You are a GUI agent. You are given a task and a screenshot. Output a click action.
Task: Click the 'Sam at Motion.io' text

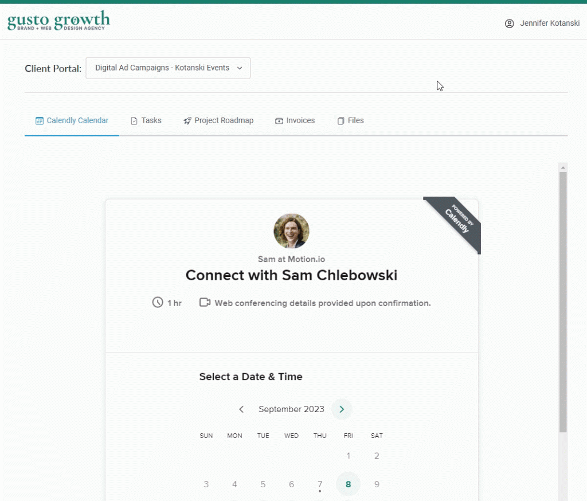pos(291,259)
